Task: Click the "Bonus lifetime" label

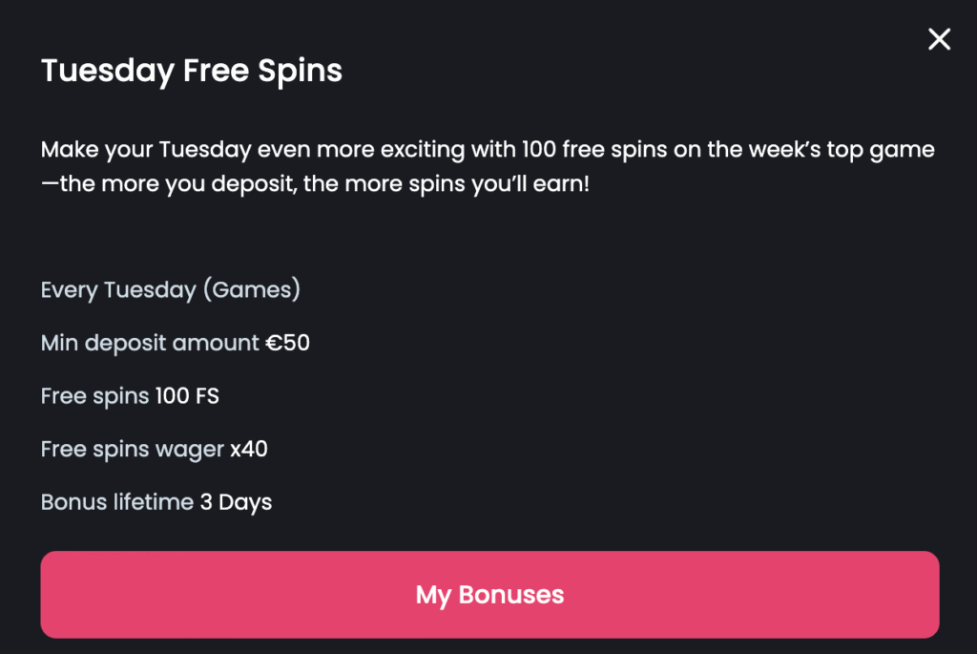Action: (x=117, y=502)
